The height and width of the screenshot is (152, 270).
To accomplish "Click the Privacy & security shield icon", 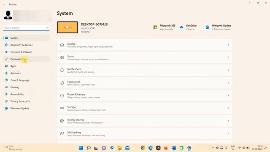I will (x=6, y=101).
